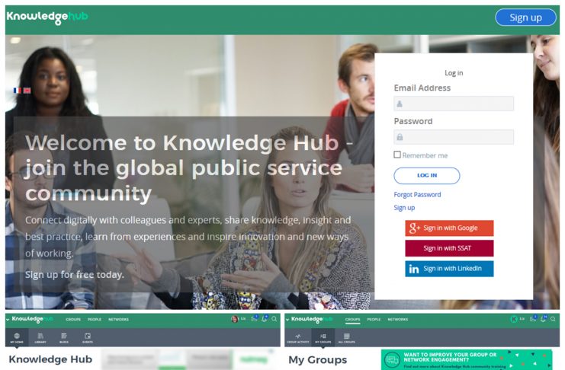Click the Knowledgehub logo in the top header

[x=47, y=17]
